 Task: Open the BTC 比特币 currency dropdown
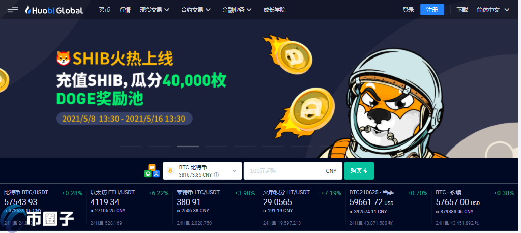pyautogui.click(x=202, y=171)
